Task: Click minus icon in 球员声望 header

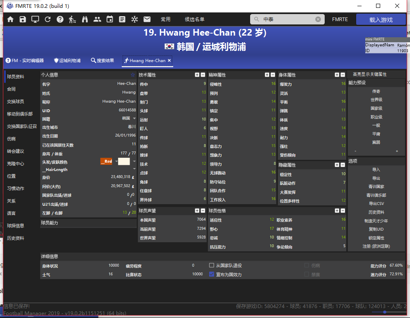Action: point(203,210)
